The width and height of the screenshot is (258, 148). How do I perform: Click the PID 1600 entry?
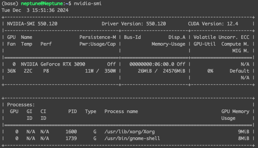coord(71,132)
